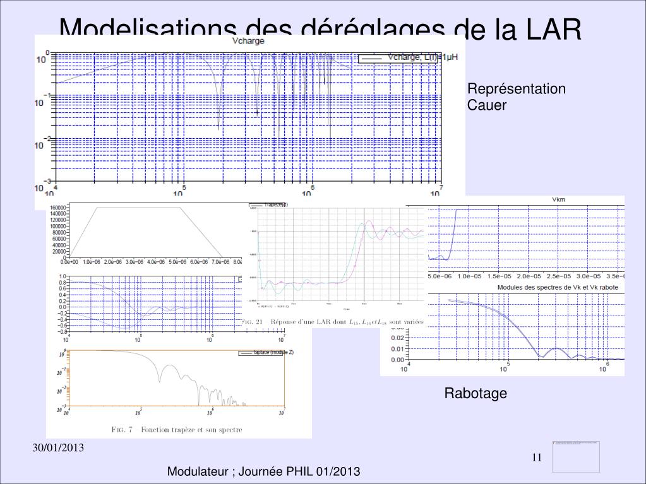
Task: Click the 'Rabotage' caption
Action: pyautogui.click(x=476, y=393)
